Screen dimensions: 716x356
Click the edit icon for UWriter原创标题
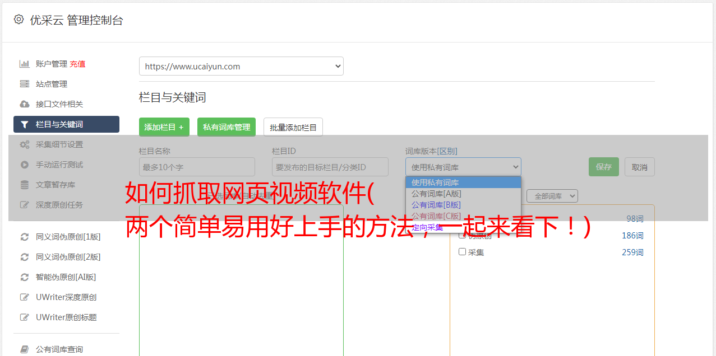(25, 317)
